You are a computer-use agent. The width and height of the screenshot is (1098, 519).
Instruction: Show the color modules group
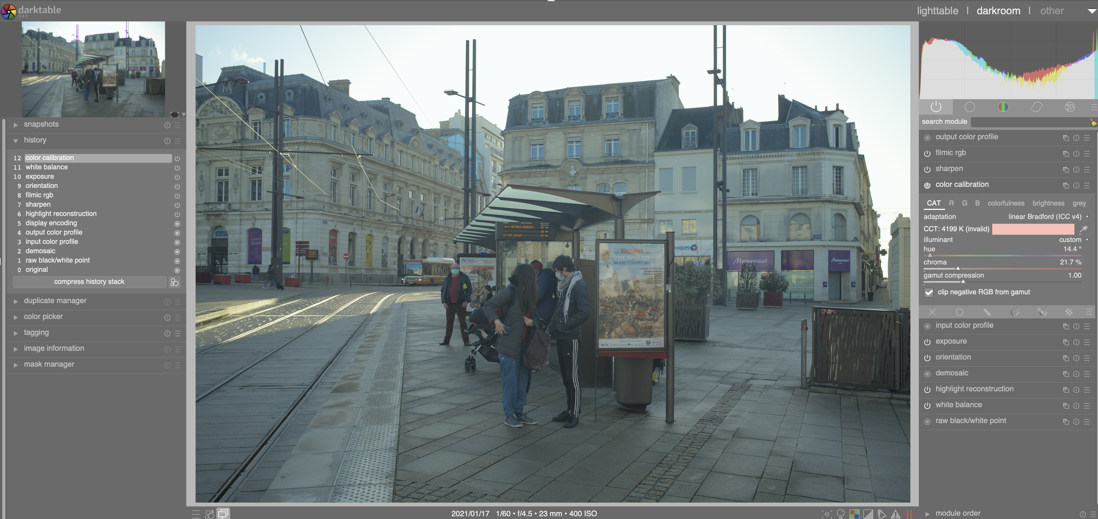point(1003,107)
